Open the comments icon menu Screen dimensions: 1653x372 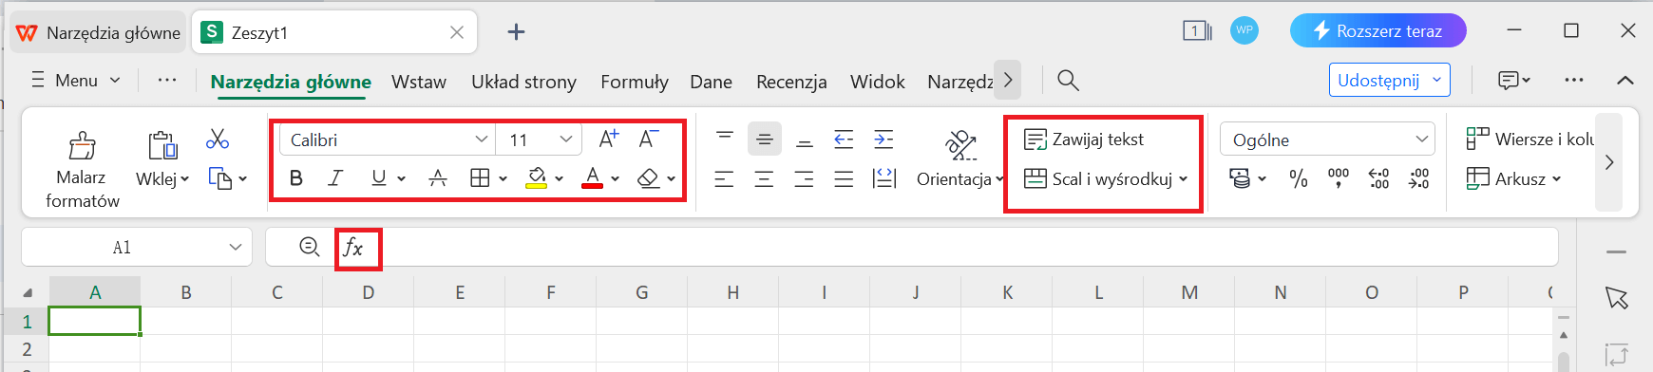coord(1514,81)
